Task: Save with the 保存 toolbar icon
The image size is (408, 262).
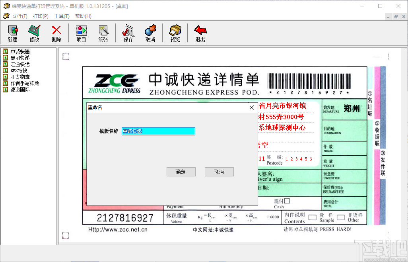Action: (x=127, y=33)
